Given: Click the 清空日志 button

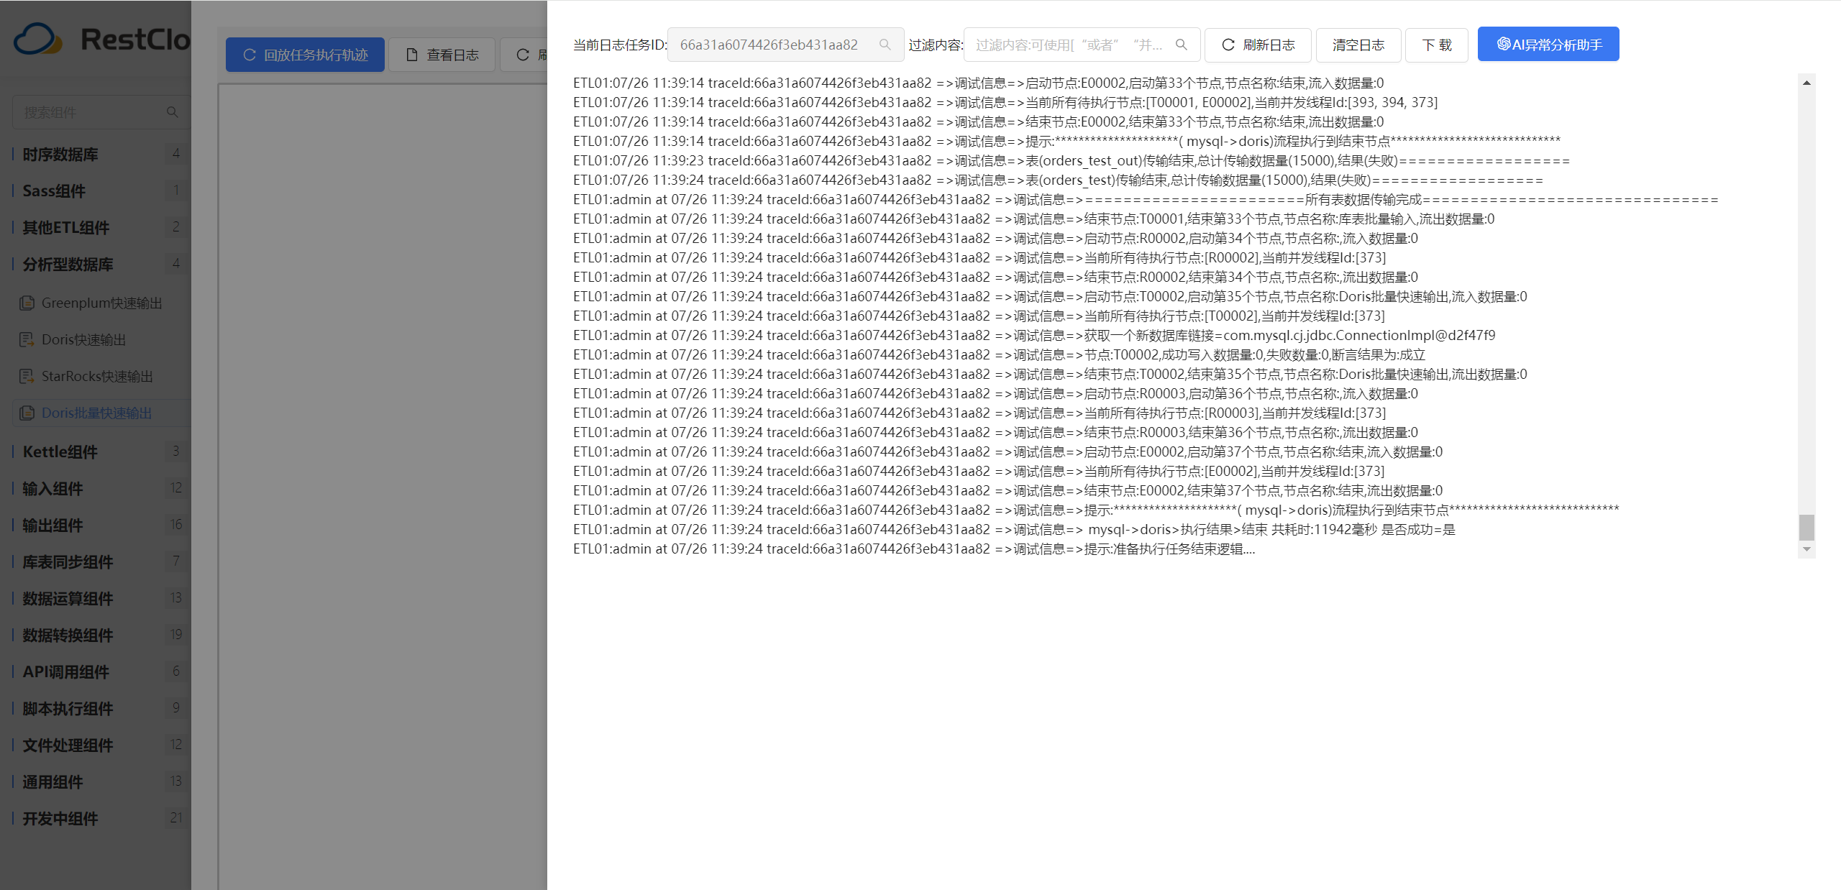Looking at the screenshot, I should [x=1358, y=45].
